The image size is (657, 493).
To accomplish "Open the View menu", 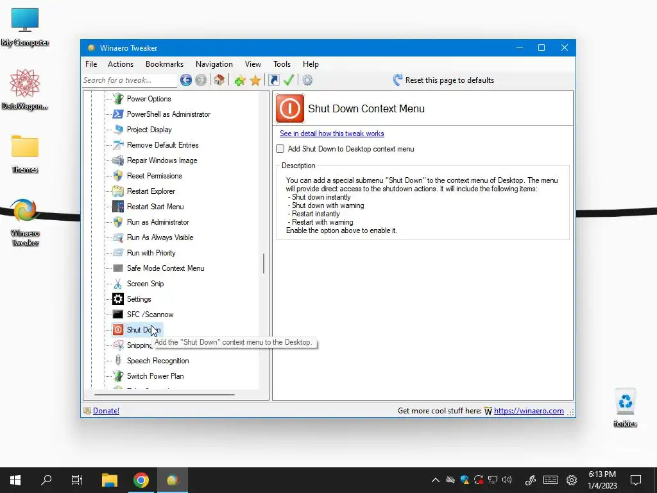I will point(253,64).
